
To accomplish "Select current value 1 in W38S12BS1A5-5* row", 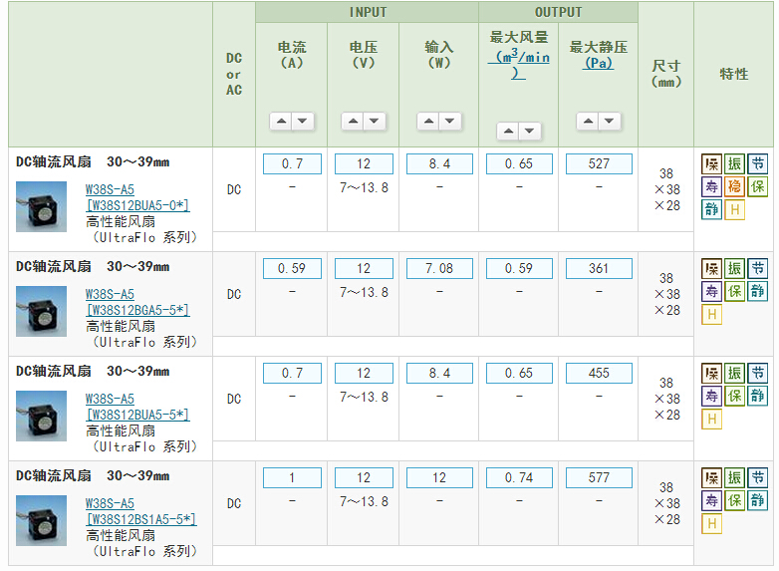I will (x=292, y=477).
